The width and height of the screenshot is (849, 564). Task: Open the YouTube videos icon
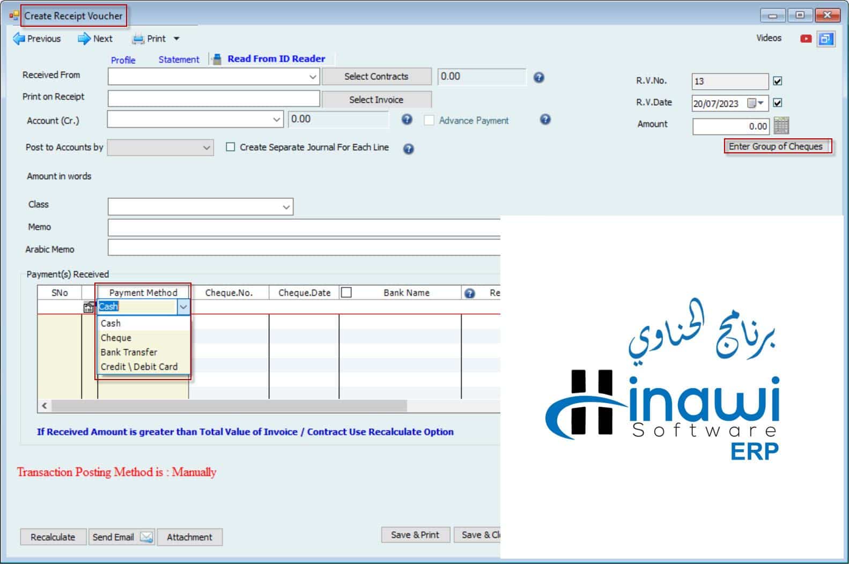click(805, 39)
